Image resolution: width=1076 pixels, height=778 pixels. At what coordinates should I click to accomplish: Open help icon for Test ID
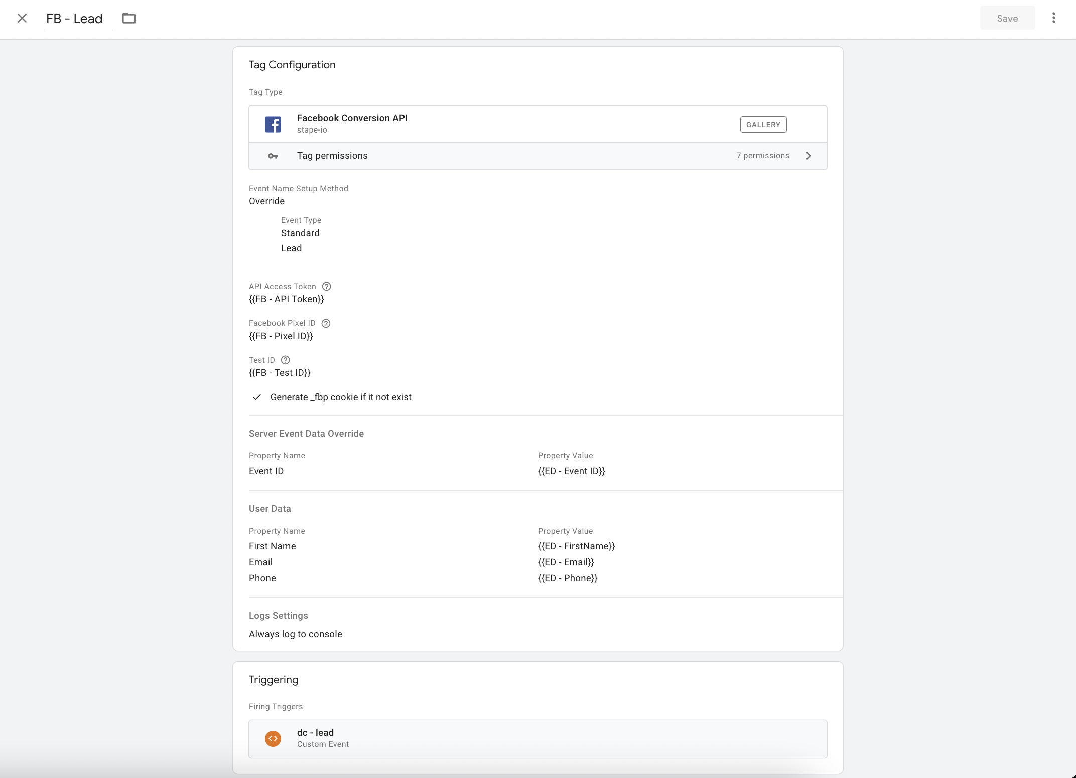click(x=286, y=360)
